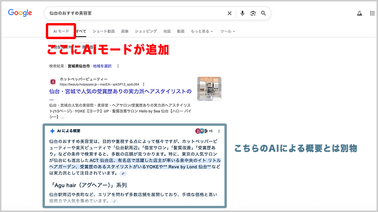Screen dimensions: 378x212
Task: Open the AI overview three-dot menu
Action: 219,131
